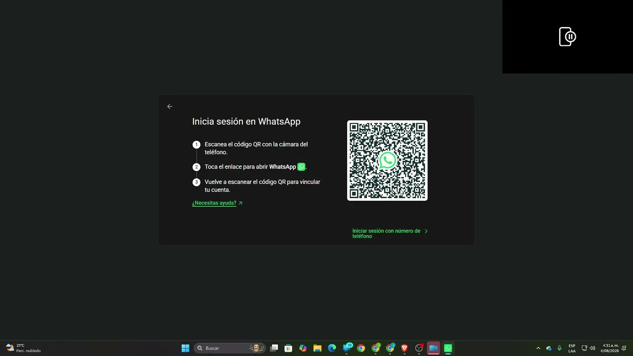Show hidden system tray icons

pyautogui.click(x=539, y=348)
